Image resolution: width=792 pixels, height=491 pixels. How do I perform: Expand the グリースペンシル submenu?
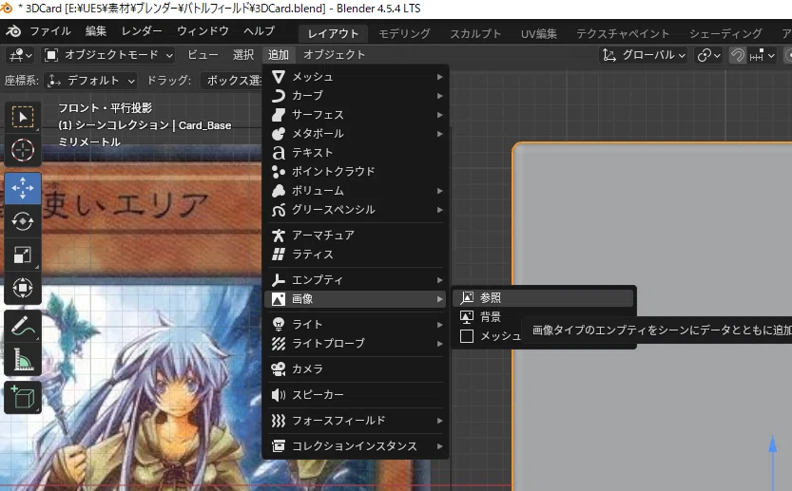[356, 210]
